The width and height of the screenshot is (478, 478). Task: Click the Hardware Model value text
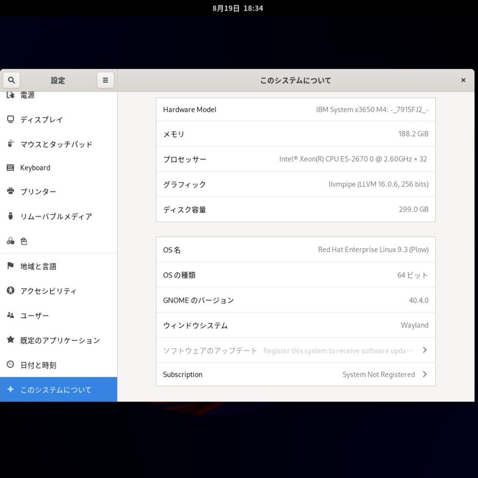click(x=372, y=109)
